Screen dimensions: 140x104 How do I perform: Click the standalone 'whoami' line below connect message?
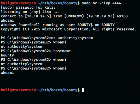7,21
